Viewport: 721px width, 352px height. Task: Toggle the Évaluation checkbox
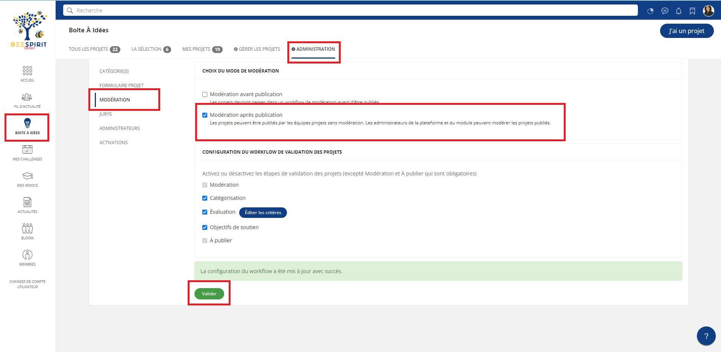click(205, 212)
